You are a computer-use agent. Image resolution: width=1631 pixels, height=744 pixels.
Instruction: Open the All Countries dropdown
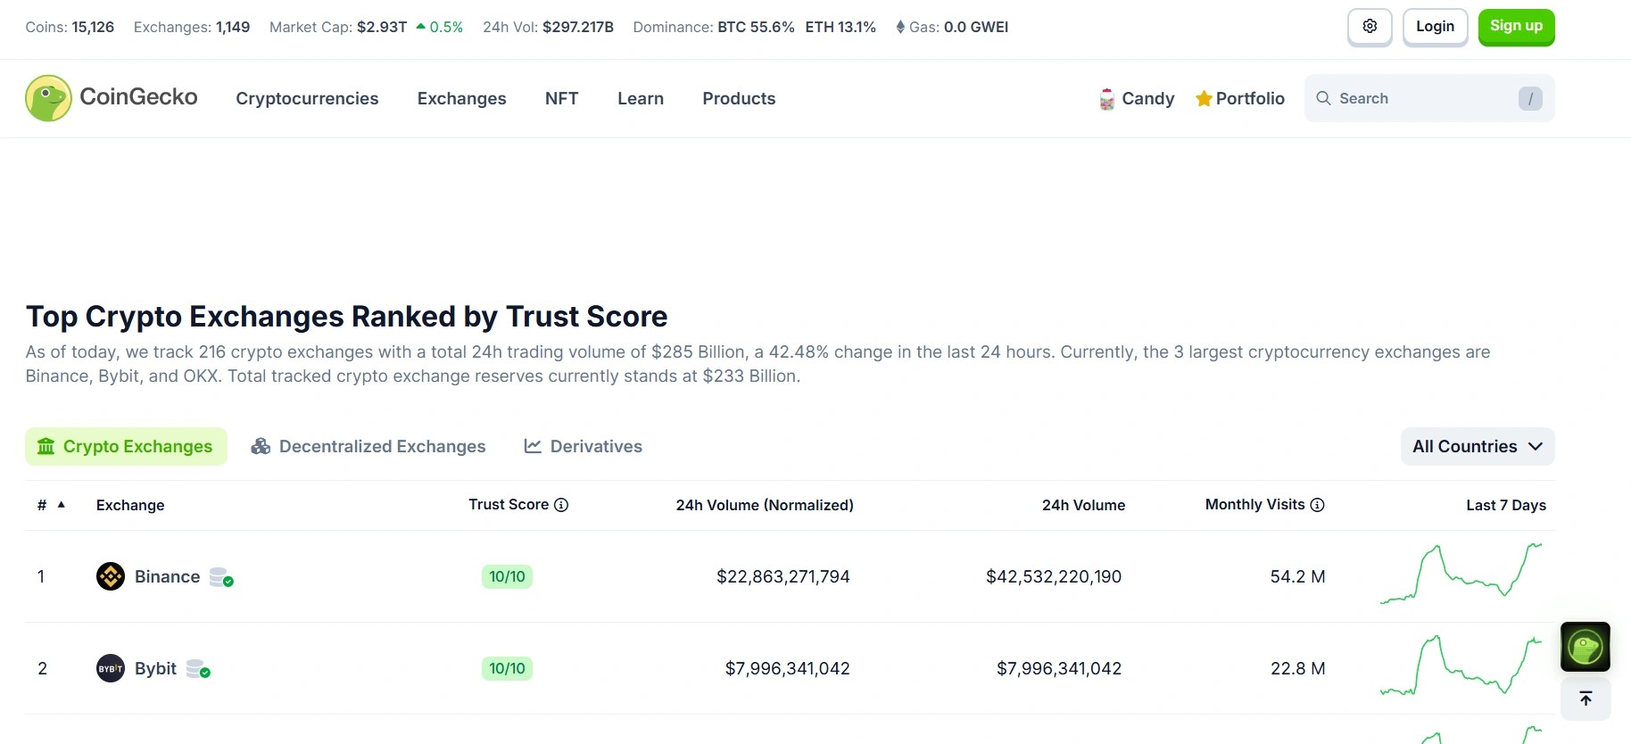[1477, 447]
